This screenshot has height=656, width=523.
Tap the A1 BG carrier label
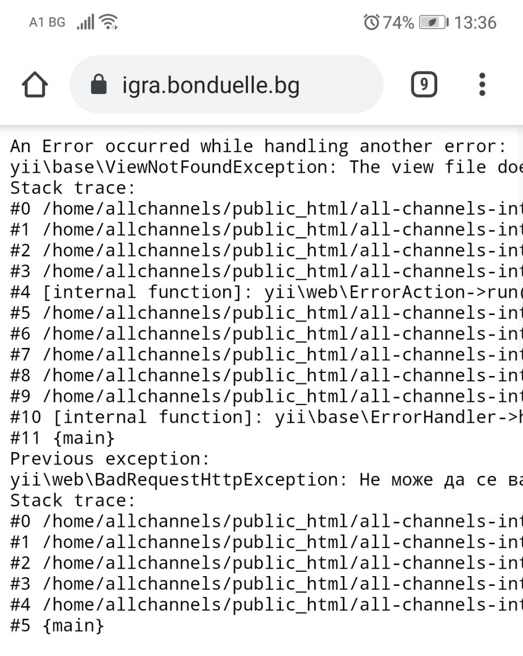(x=47, y=22)
